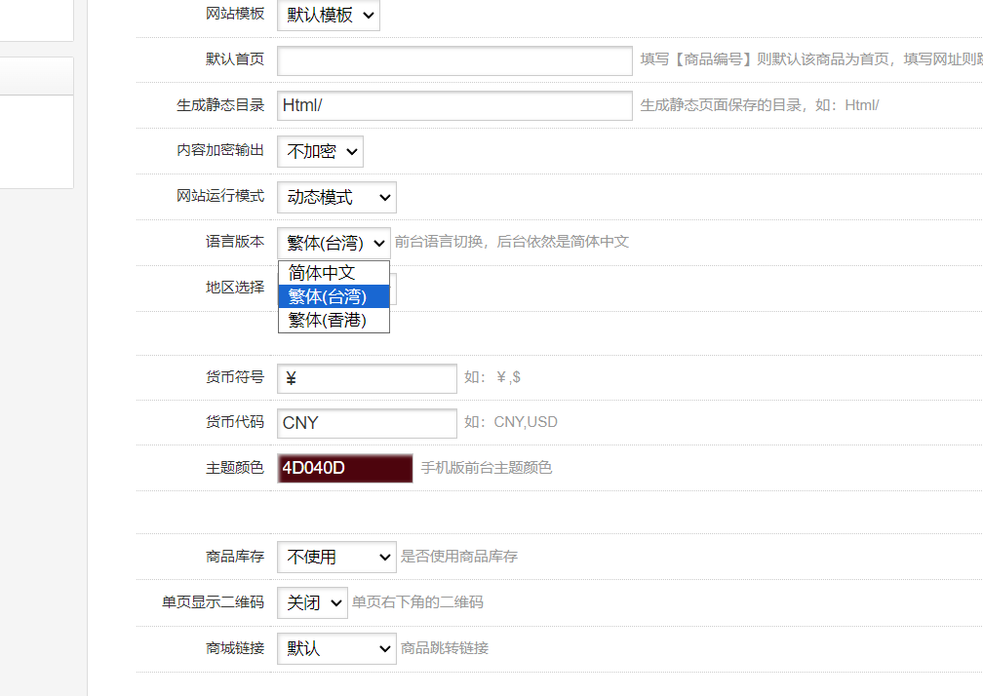Click the 货币符号 label text
983x696 pixels.
[235, 376]
